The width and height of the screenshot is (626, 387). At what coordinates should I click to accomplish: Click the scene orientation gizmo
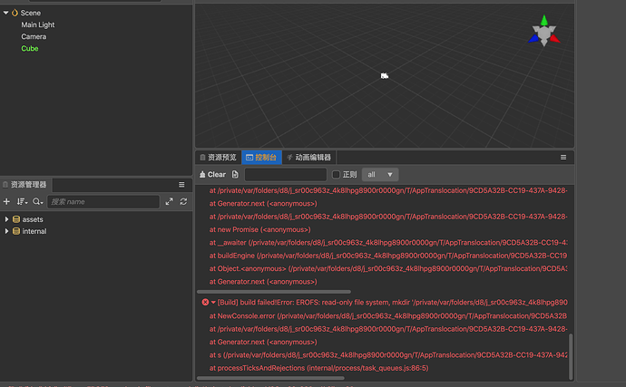pyautogui.click(x=543, y=31)
